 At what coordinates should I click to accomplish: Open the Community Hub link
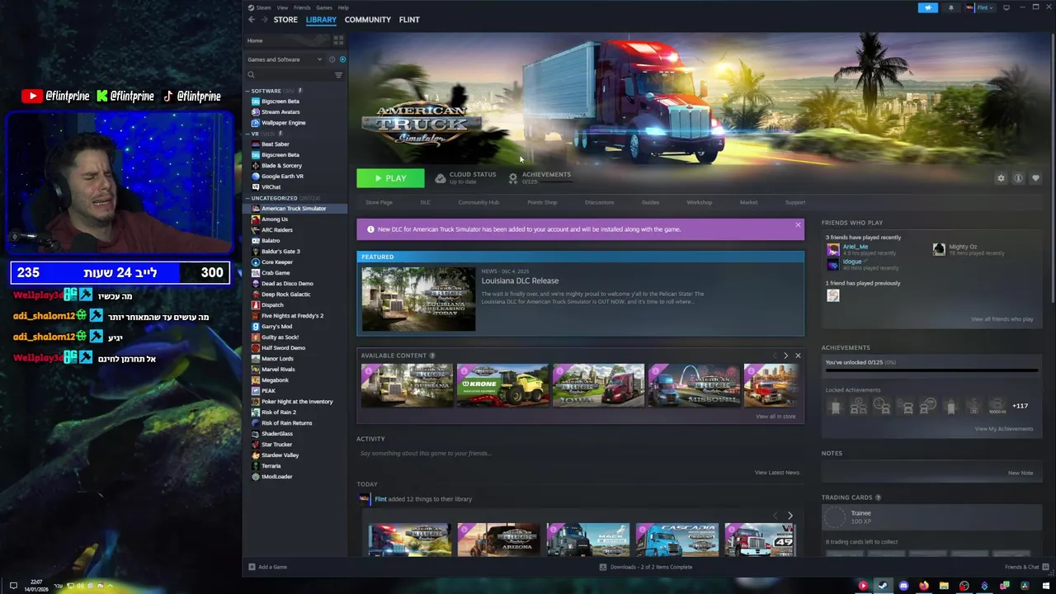coord(478,202)
